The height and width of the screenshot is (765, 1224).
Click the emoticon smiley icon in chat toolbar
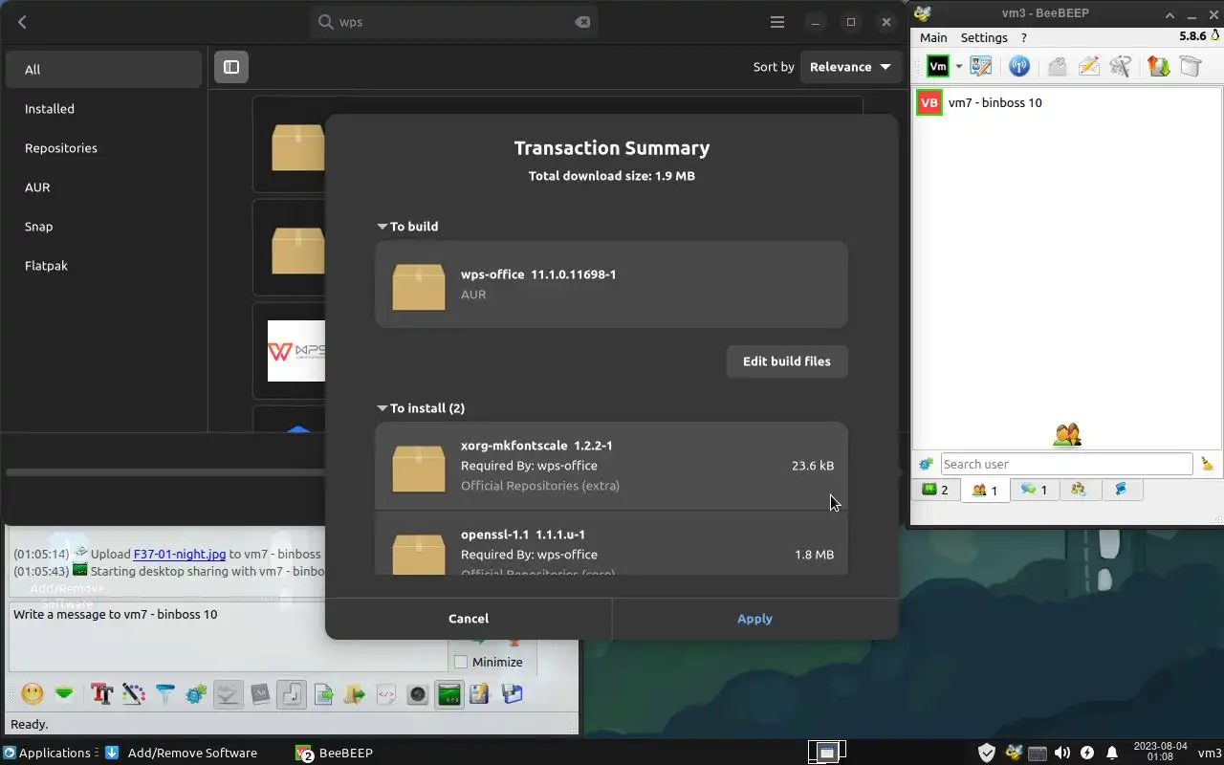33,693
